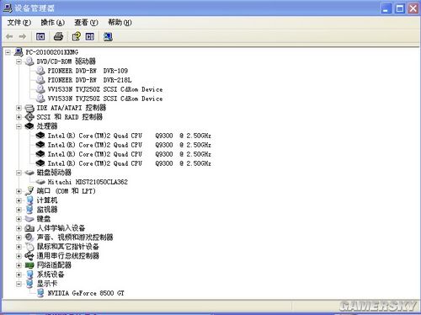Click the Back arrow toolbar icon

click(9, 36)
